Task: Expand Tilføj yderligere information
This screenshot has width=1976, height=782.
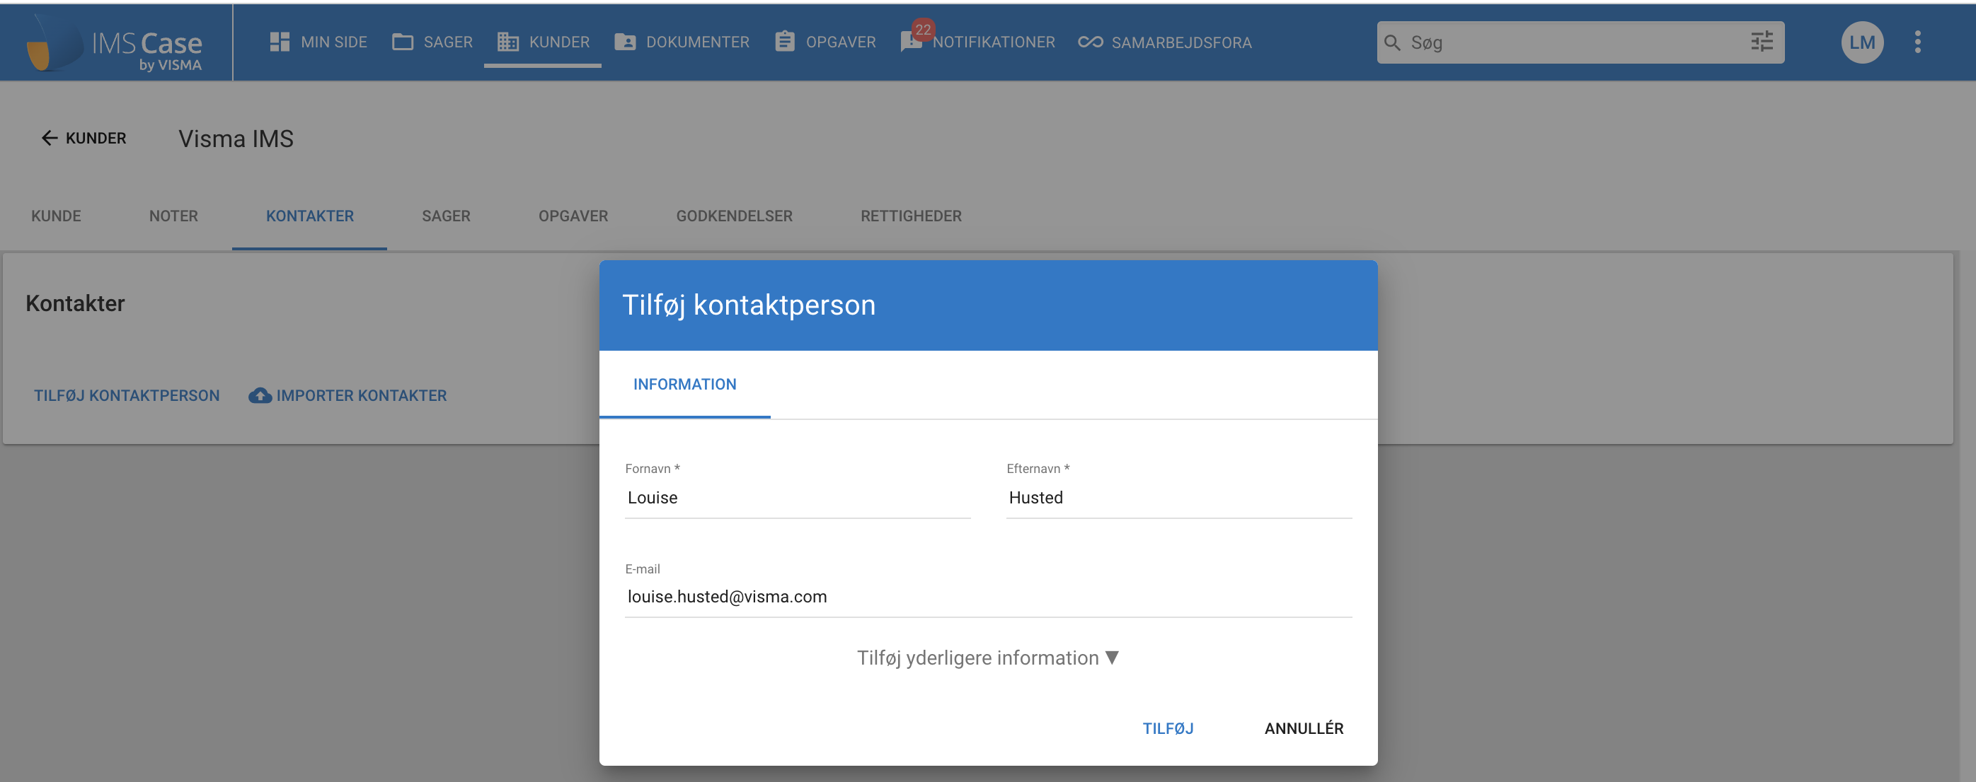Action: point(988,658)
